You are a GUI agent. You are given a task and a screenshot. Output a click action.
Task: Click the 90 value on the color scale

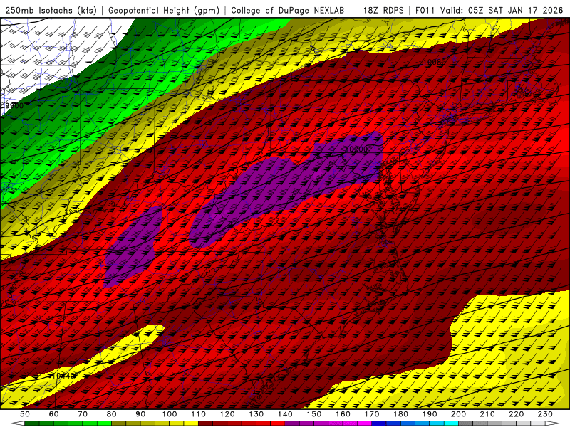pyautogui.click(x=140, y=414)
